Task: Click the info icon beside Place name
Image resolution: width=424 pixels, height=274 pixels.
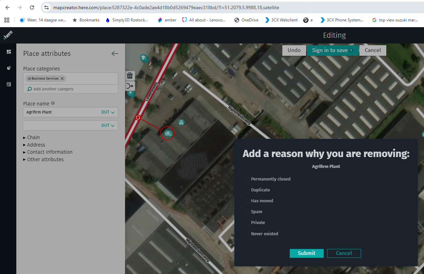Action: click(x=53, y=103)
